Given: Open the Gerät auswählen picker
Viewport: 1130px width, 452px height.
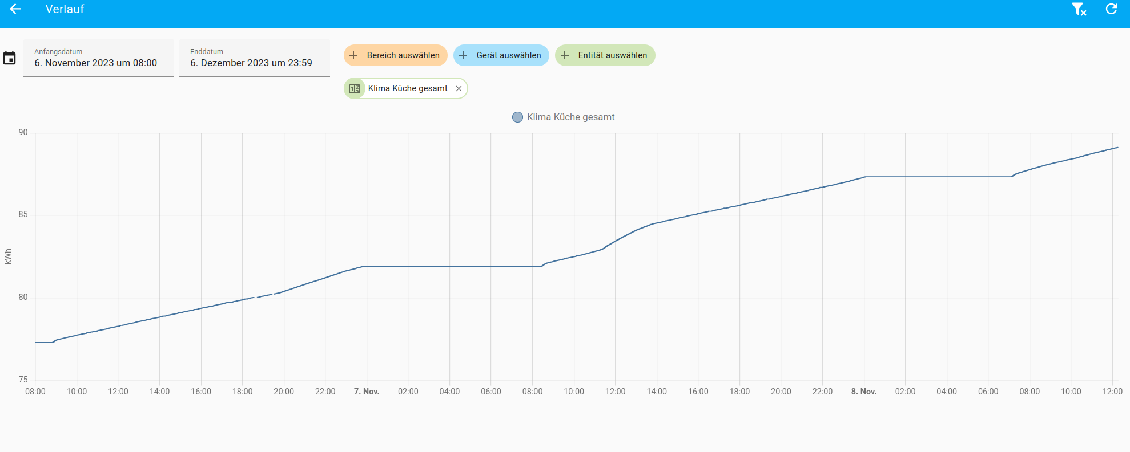Looking at the screenshot, I should coord(501,55).
